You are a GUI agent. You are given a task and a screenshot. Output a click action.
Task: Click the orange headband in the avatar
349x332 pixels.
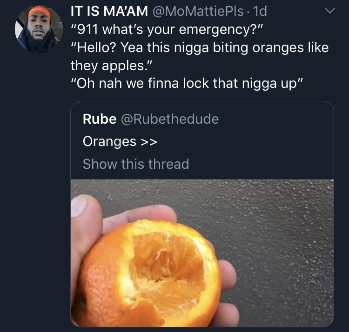click(x=39, y=13)
